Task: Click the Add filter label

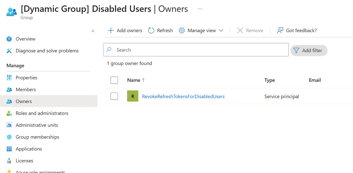Action: tap(312, 50)
